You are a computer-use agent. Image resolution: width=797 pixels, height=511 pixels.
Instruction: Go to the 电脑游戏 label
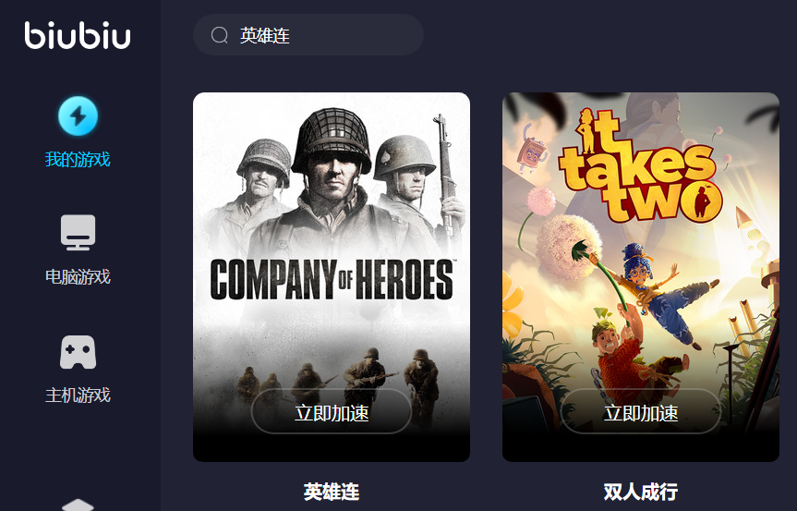click(x=78, y=276)
